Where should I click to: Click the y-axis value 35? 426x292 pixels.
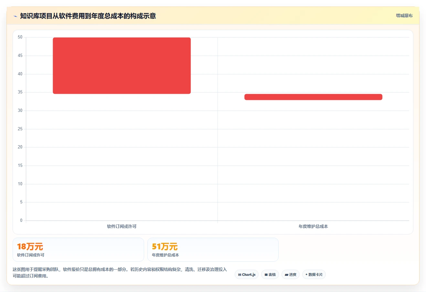pyautogui.click(x=20, y=92)
